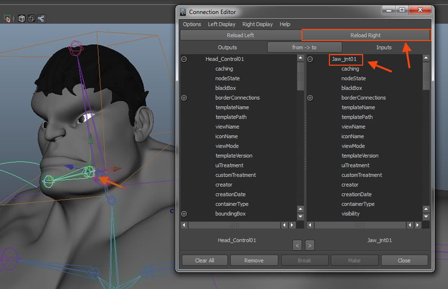Select visibility attribute in Inputs list
Screen dimensions: 448x289
[350, 214]
